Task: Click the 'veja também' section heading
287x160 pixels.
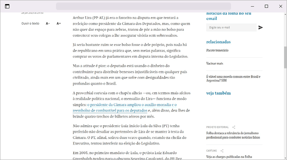Action: (219, 93)
